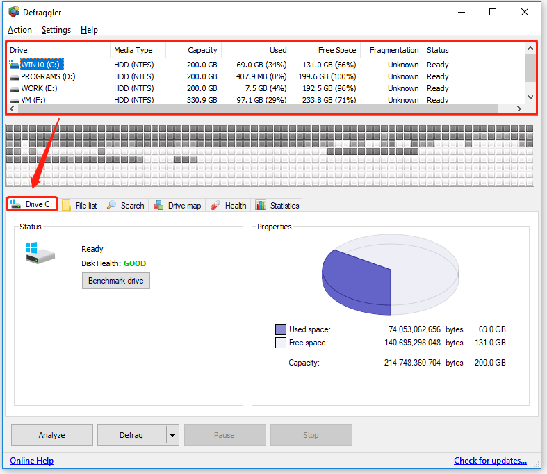Click the PROGRAMS (D:) drive icon
The image size is (547, 474).
[15, 77]
